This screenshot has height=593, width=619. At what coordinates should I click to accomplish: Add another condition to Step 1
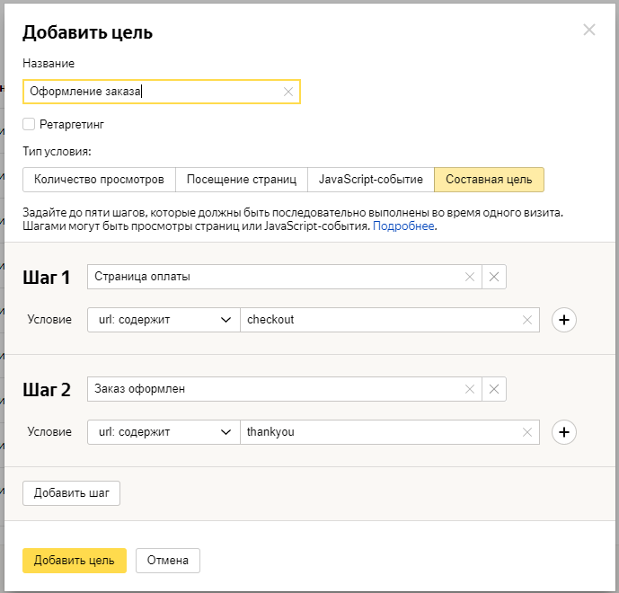coord(563,320)
